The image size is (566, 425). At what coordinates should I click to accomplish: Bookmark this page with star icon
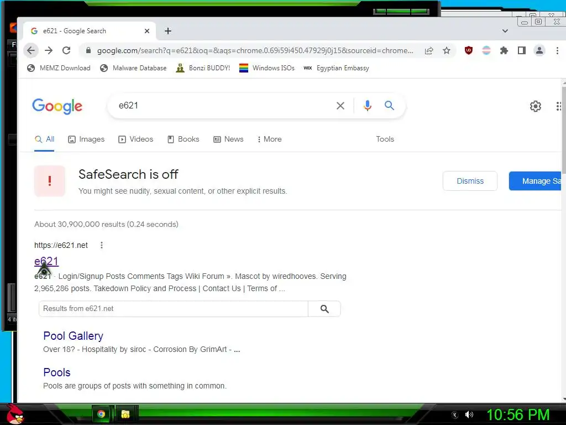click(x=447, y=50)
